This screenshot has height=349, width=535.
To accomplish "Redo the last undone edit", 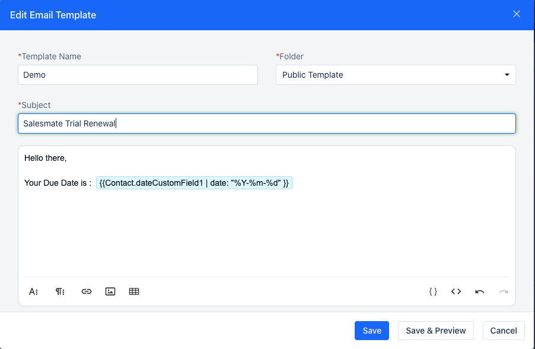I will pos(504,291).
